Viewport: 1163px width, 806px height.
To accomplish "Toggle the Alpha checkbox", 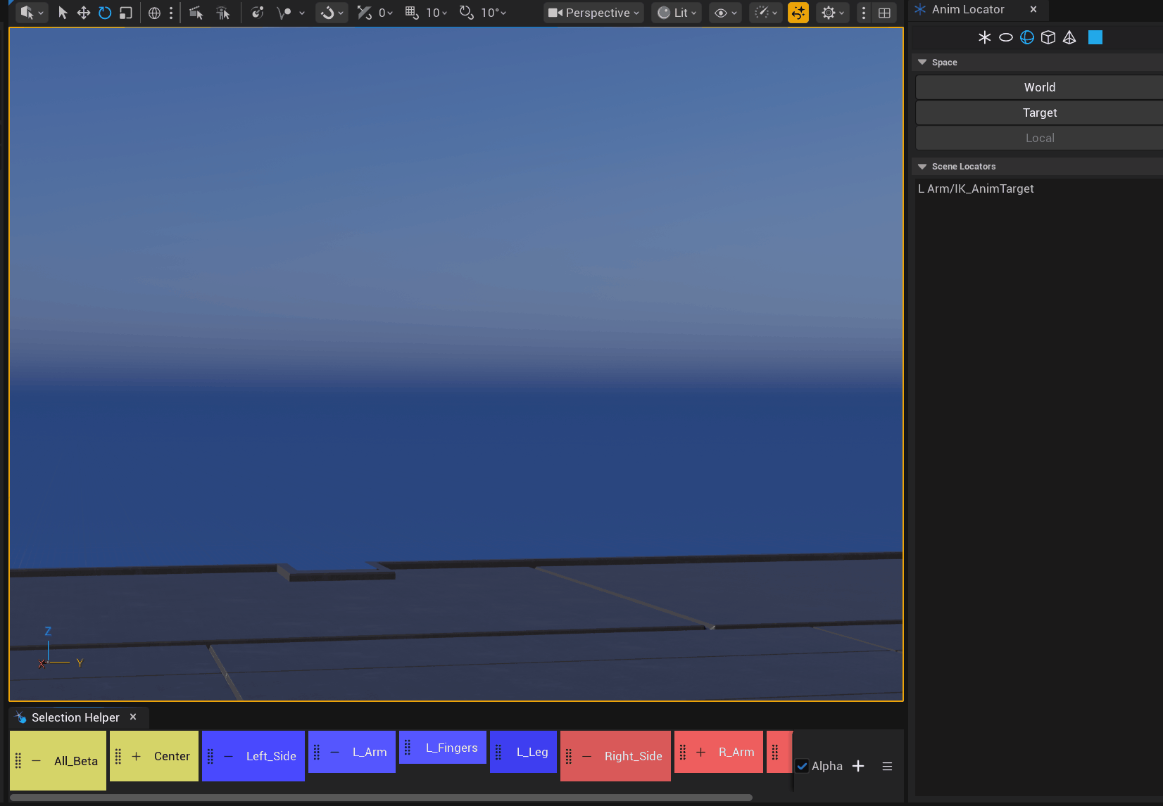I will click(x=802, y=766).
